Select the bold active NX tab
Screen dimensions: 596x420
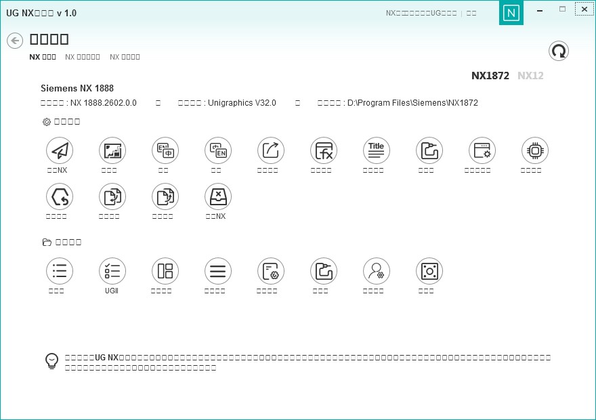coord(43,57)
